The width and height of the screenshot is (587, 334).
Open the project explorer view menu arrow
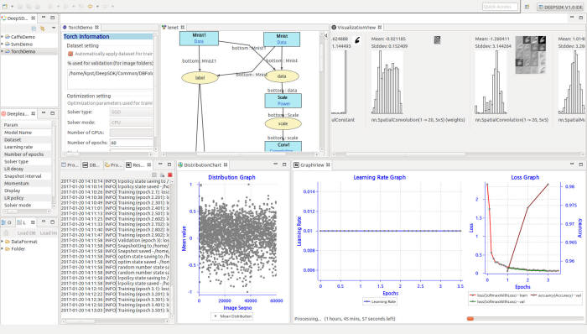[x=53, y=29]
